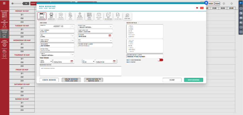Click the Friday 22 May day header
The image size is (243, 115).
(x=22, y=70)
